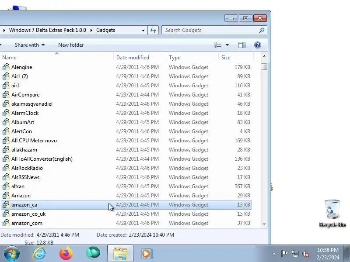This screenshot has height=262, width=350.
Task: Click Windows Gadget type for AlbumArt
Action: coord(189,122)
